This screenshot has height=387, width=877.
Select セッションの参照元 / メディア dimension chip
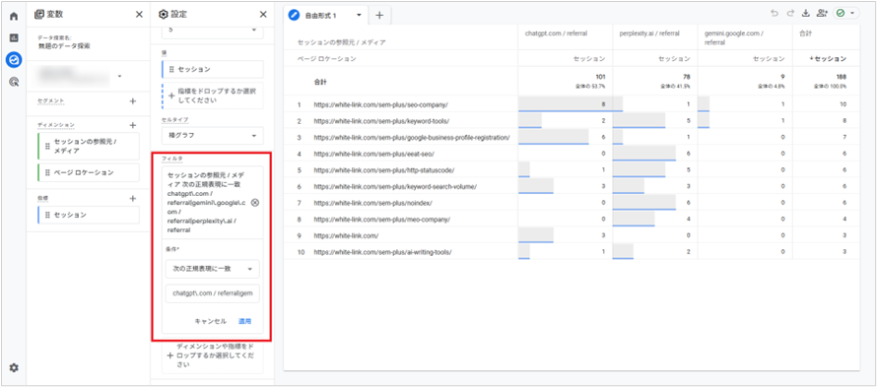point(89,146)
